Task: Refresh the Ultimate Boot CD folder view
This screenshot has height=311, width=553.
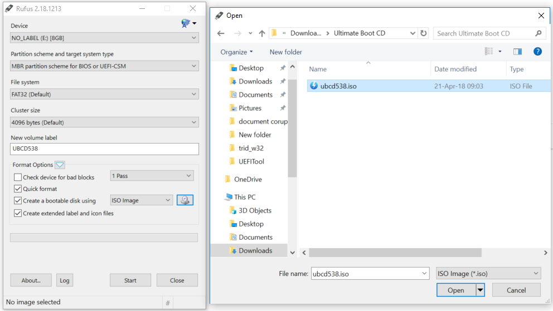Action: pyautogui.click(x=423, y=33)
